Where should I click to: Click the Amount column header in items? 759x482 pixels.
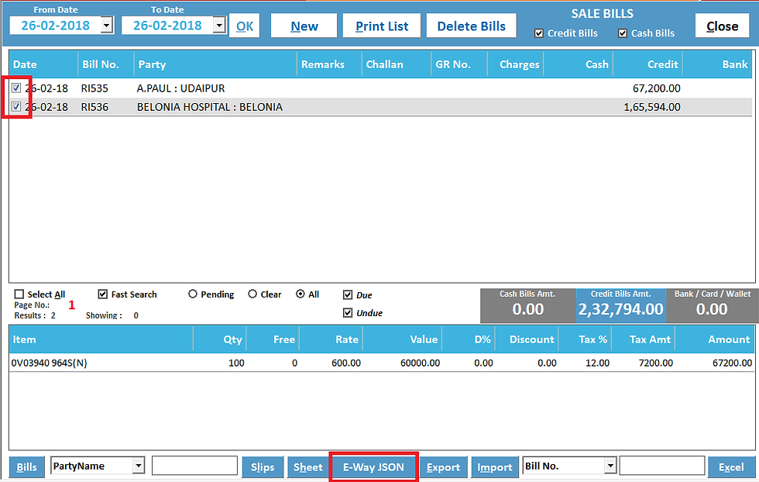[x=714, y=339]
